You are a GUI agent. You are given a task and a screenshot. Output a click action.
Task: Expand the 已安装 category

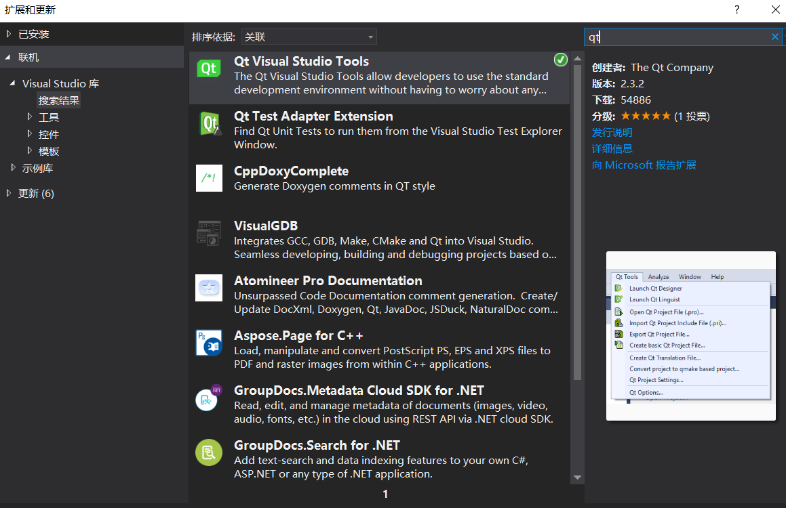click(x=9, y=34)
